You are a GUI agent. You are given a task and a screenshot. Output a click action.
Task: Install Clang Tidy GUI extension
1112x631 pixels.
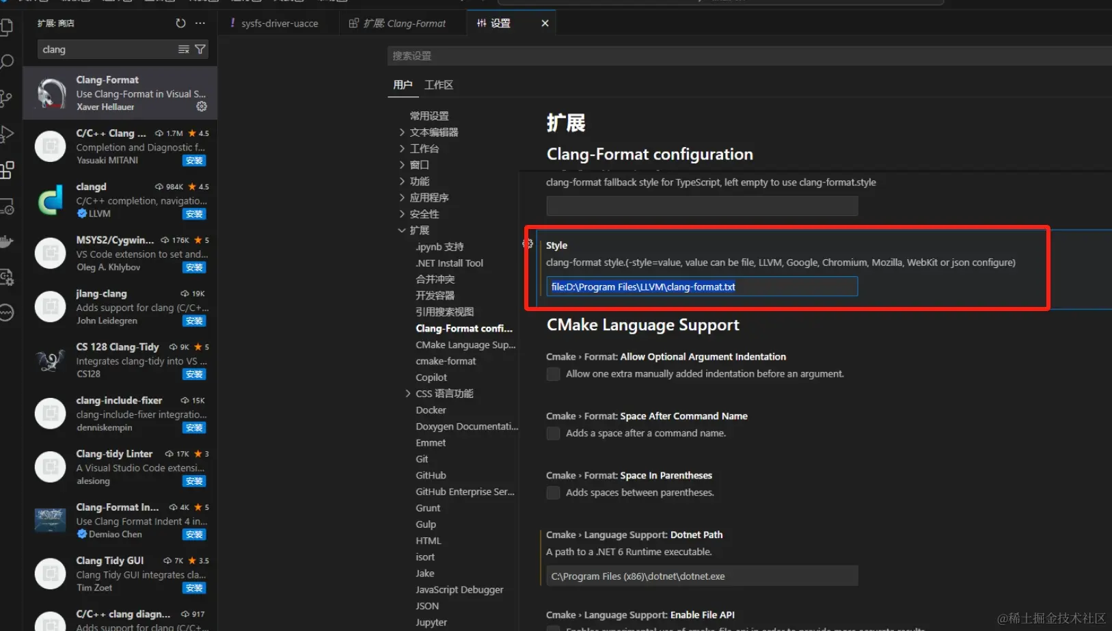tap(194, 588)
